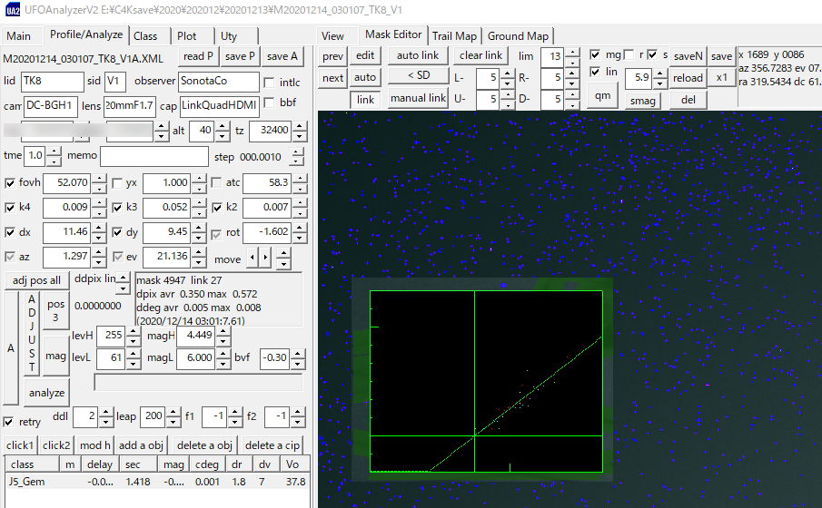Click the move right arrow button

coord(266,259)
